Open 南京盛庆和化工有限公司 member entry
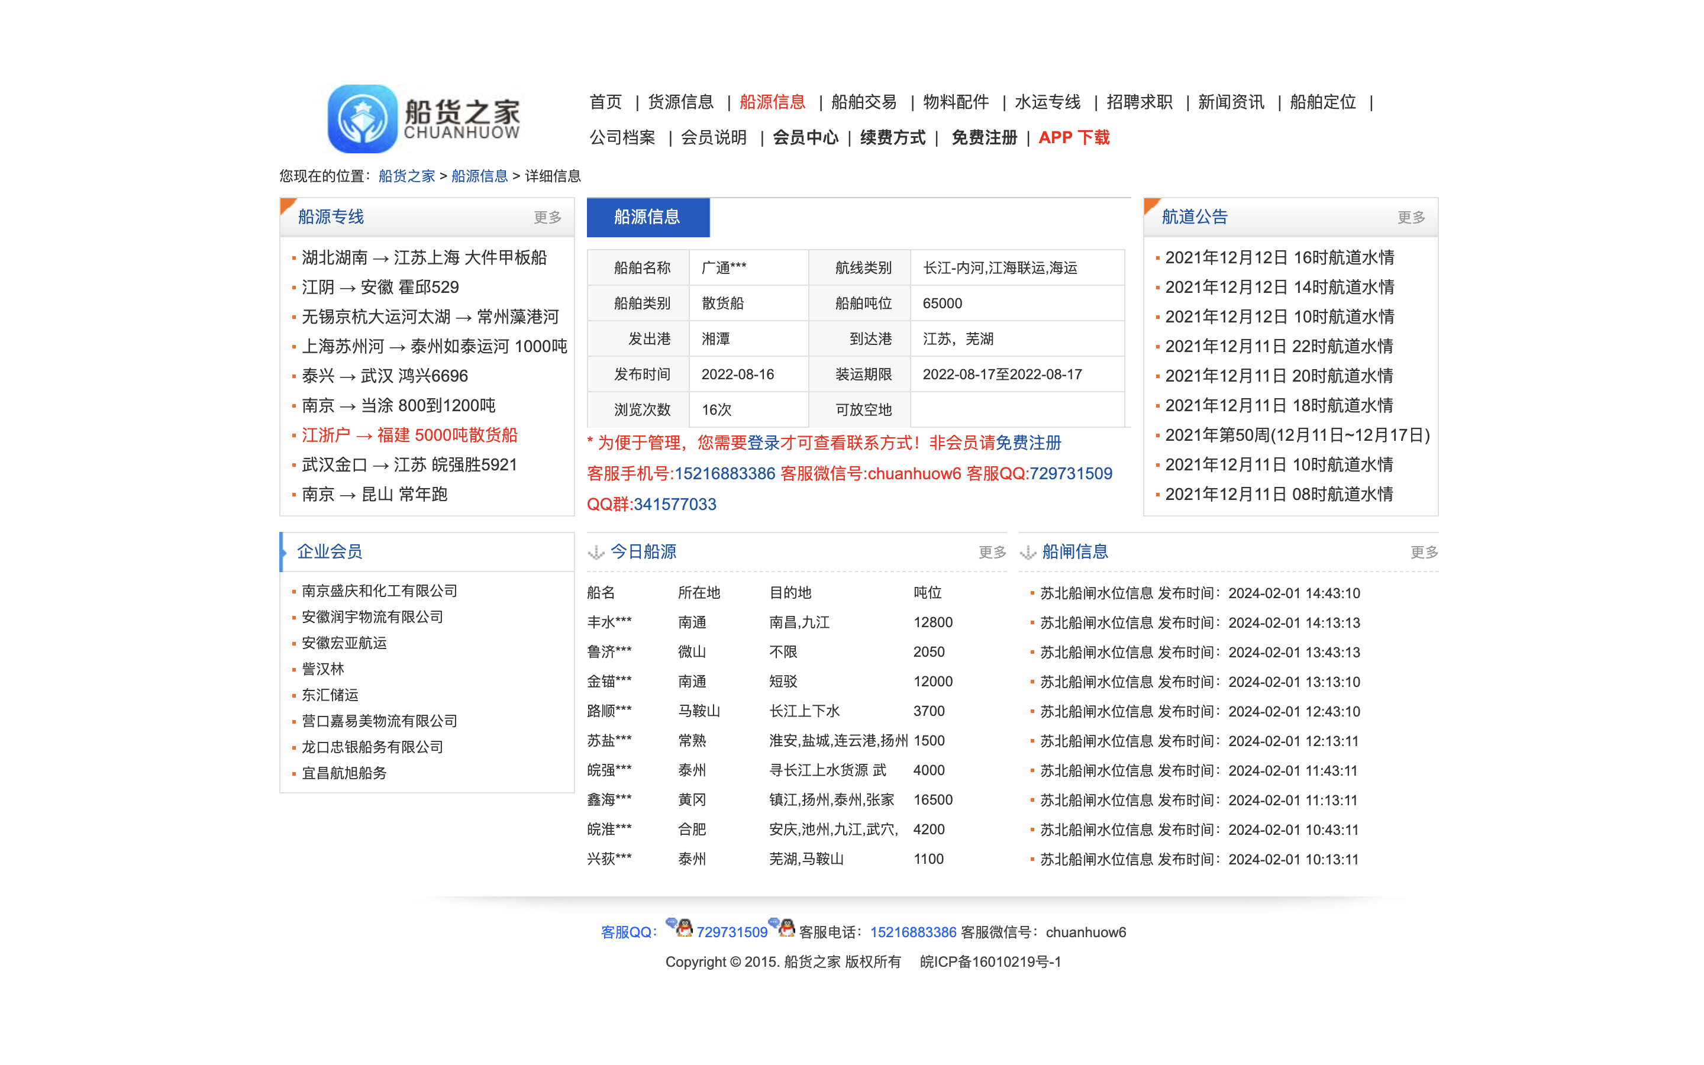This screenshot has width=1704, height=1065. pyautogui.click(x=379, y=591)
